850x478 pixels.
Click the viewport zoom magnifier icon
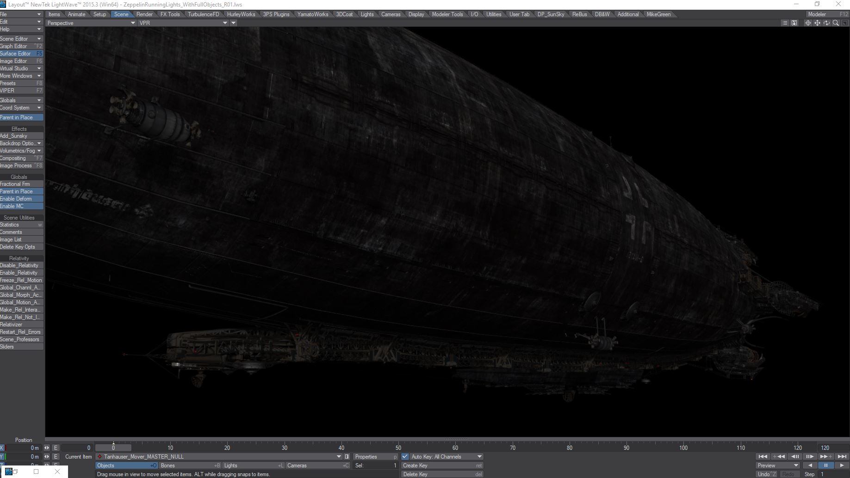coord(836,23)
